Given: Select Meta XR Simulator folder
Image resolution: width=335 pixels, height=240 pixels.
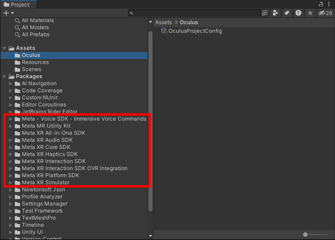Looking at the screenshot, I should pos(46,183).
